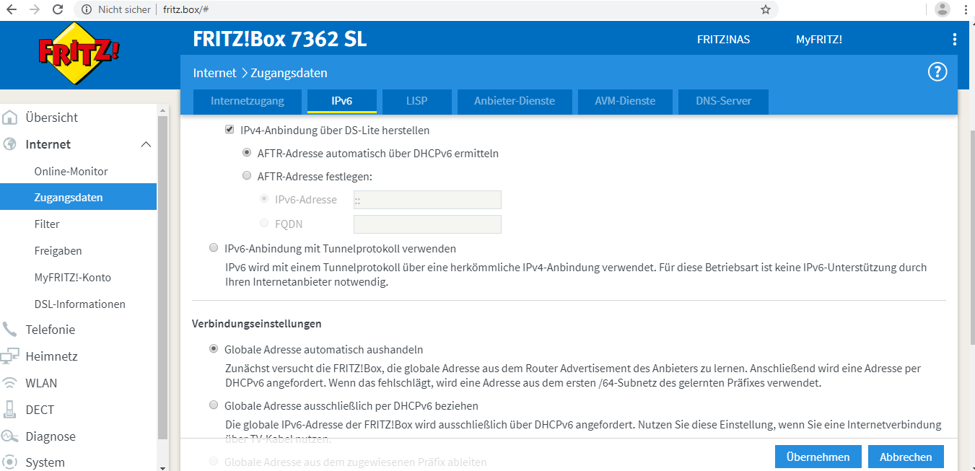Click the Heimnetz network icon
The height and width of the screenshot is (471, 975).
pos(10,356)
